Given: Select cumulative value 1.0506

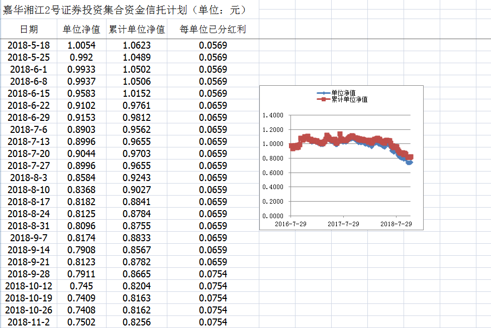Looking at the screenshot, I should (137, 82).
